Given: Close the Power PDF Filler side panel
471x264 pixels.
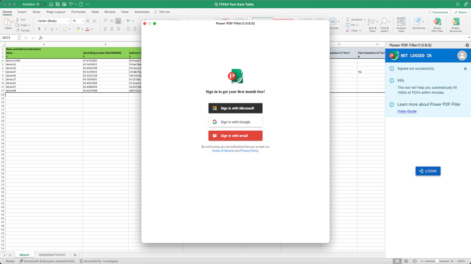Looking at the screenshot, I should (467, 45).
